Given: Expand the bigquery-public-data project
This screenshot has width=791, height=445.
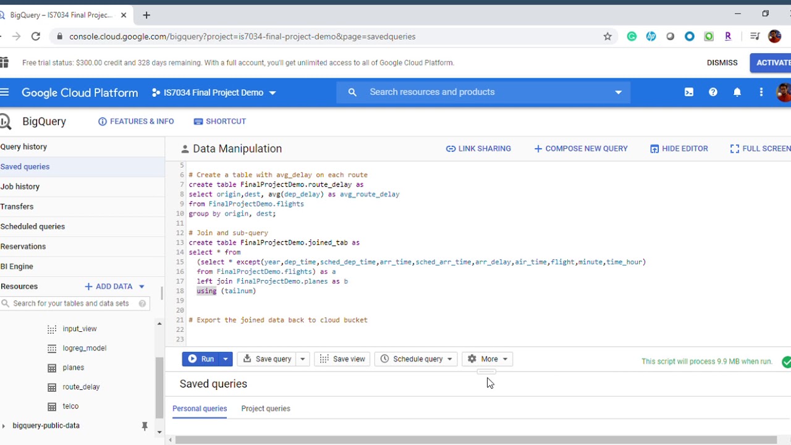Looking at the screenshot, I should pyautogui.click(x=4, y=426).
